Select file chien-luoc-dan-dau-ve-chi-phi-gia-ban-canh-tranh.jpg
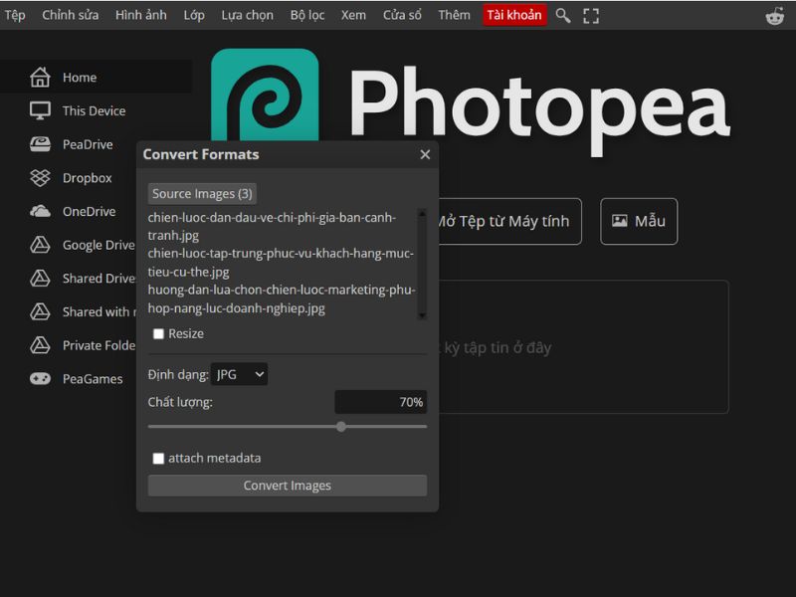 272,227
